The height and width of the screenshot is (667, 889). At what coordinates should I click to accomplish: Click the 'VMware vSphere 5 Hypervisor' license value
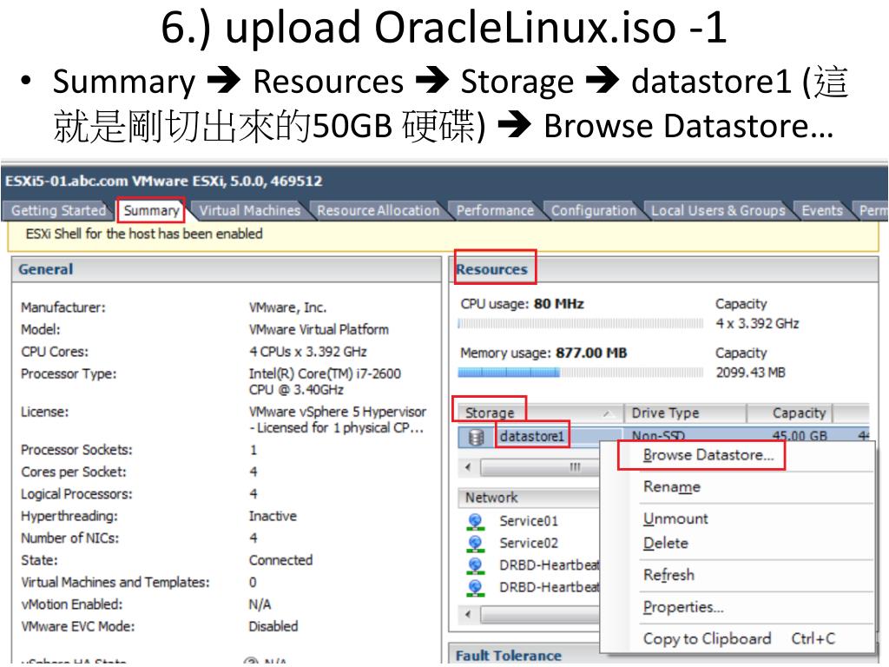[338, 412]
